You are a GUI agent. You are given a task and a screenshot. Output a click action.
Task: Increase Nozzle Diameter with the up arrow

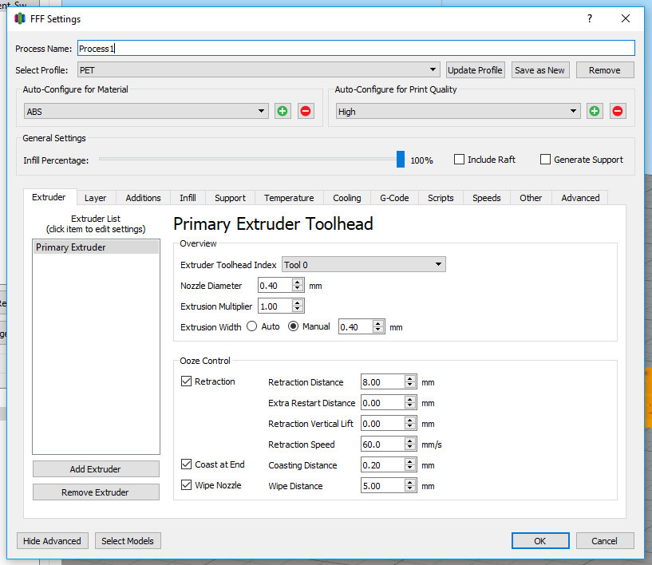[297, 282]
